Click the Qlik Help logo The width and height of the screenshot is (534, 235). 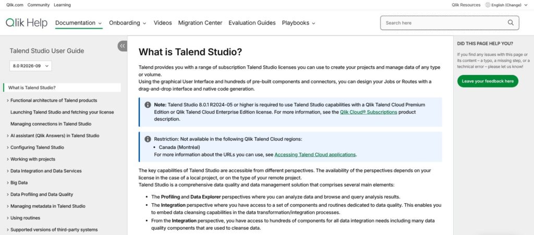pos(26,23)
